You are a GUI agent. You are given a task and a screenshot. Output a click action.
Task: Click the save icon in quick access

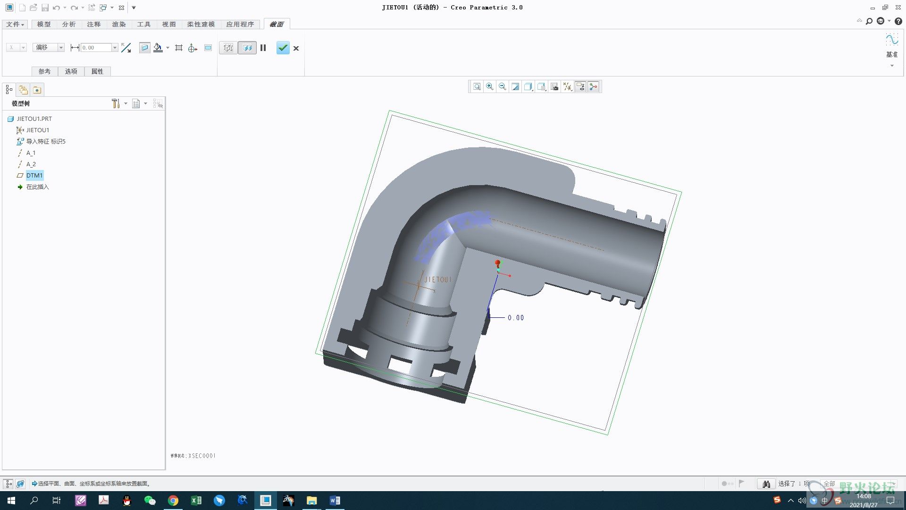45,8
